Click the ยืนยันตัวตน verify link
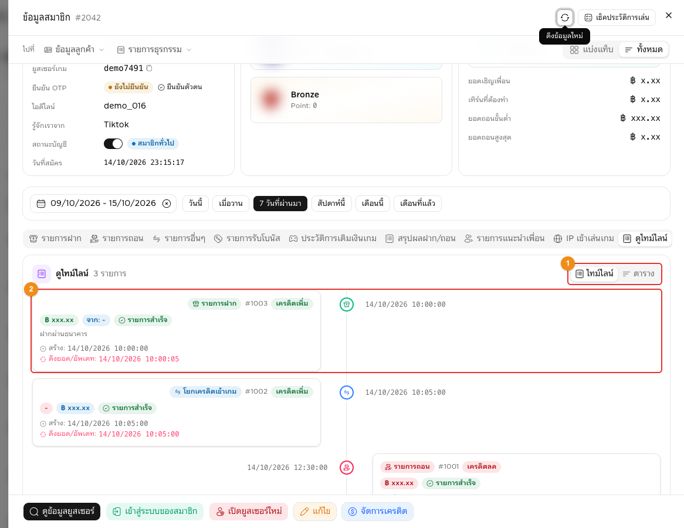Image resolution: width=684 pixels, height=528 pixels. [x=180, y=87]
